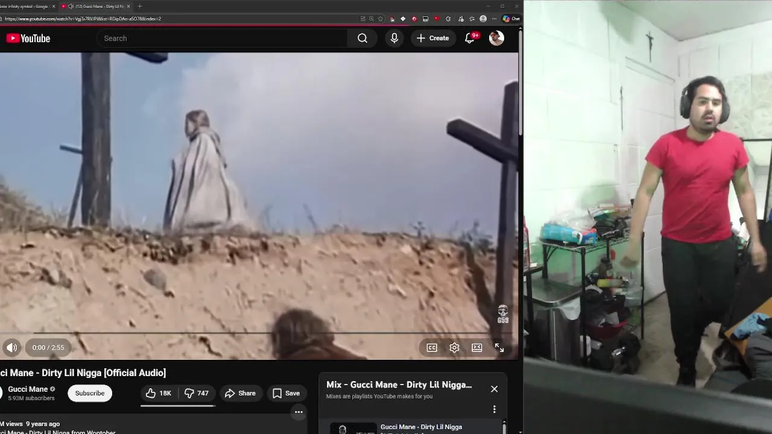
Task: Focus the YouTube search field
Action: [222, 38]
